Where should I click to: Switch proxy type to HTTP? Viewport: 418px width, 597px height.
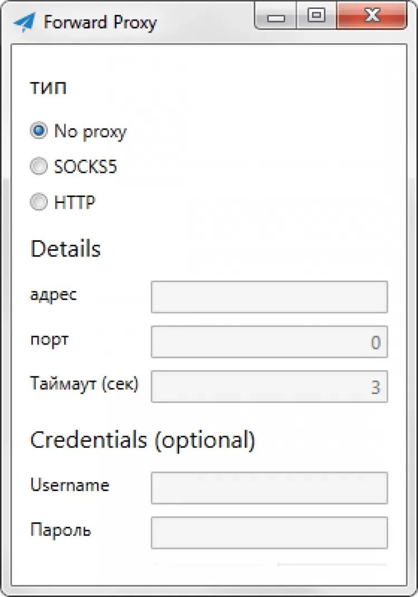click(x=38, y=202)
